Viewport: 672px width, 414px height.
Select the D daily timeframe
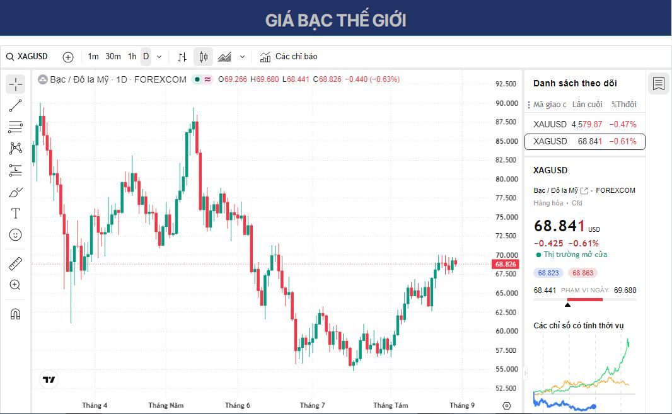[x=146, y=57]
